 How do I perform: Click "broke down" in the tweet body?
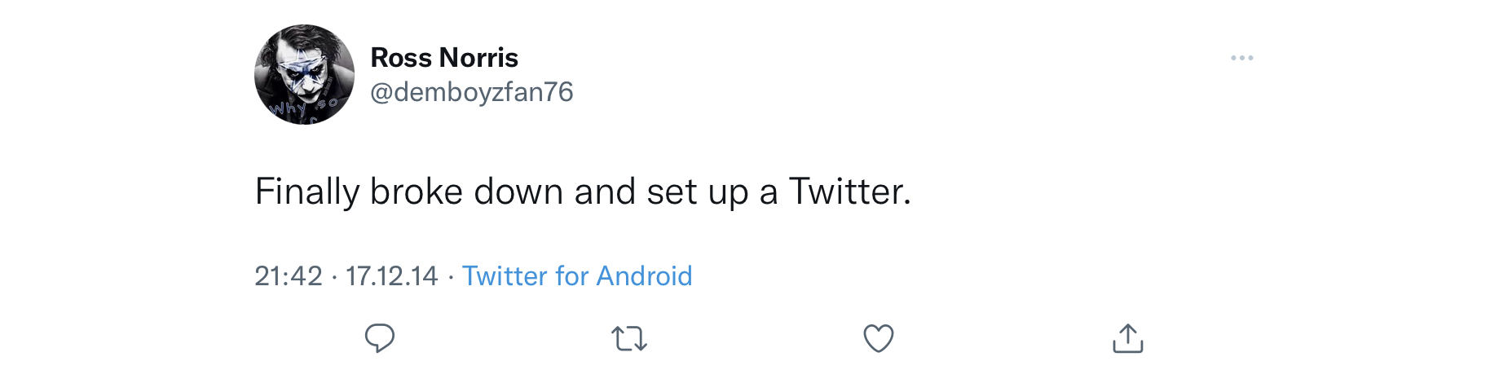pos(467,192)
